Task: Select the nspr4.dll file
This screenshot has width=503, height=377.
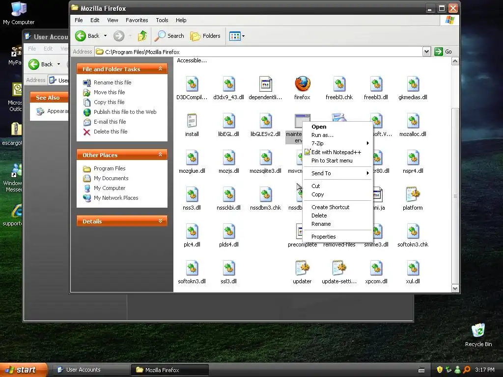Action: pyautogui.click(x=413, y=162)
